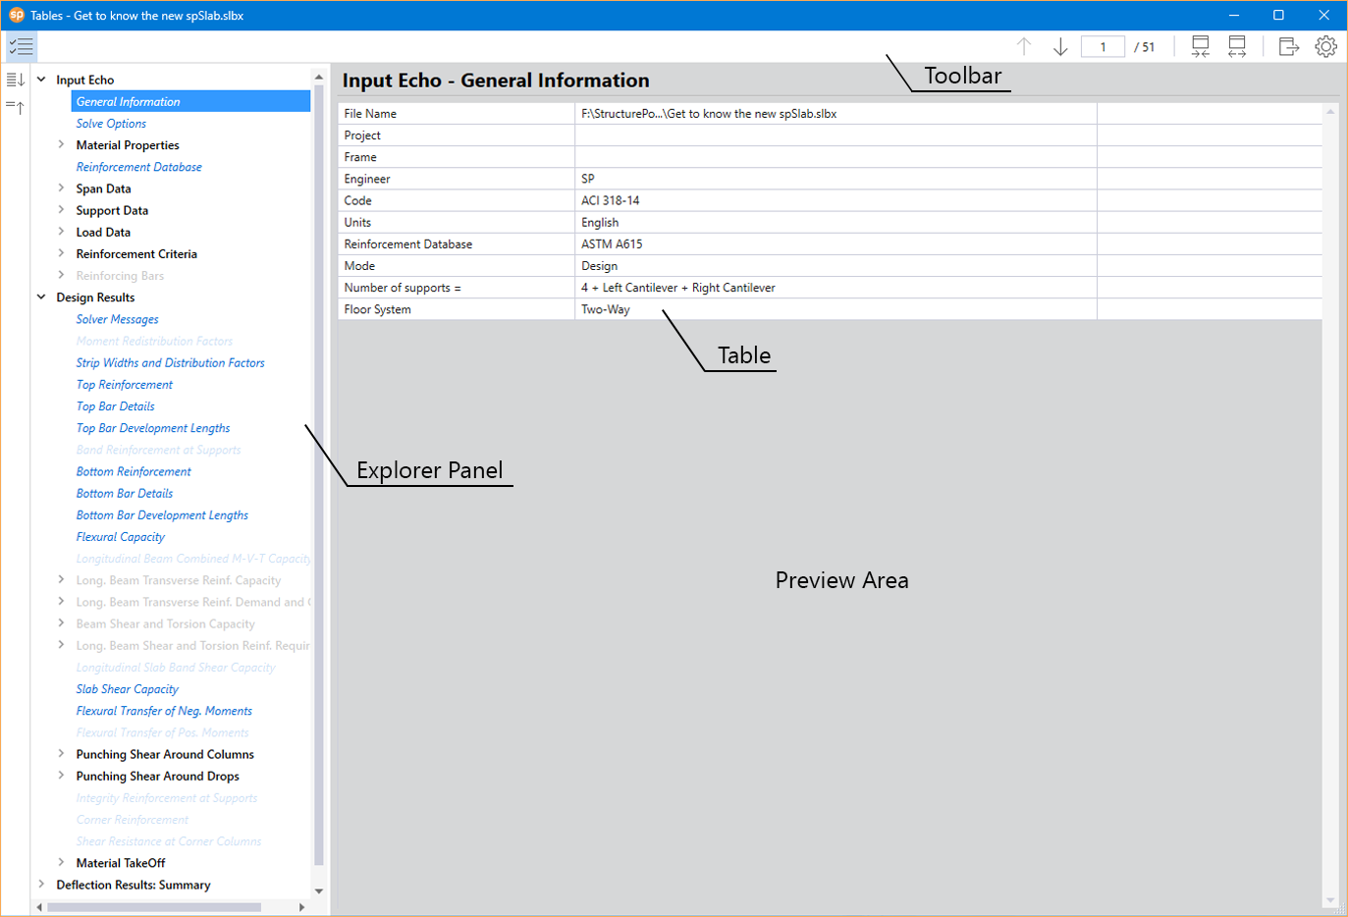Expand the Load Data node
Image resolution: width=1348 pixels, height=917 pixels.
[x=61, y=232]
